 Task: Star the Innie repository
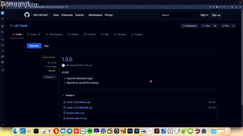point(206,26)
